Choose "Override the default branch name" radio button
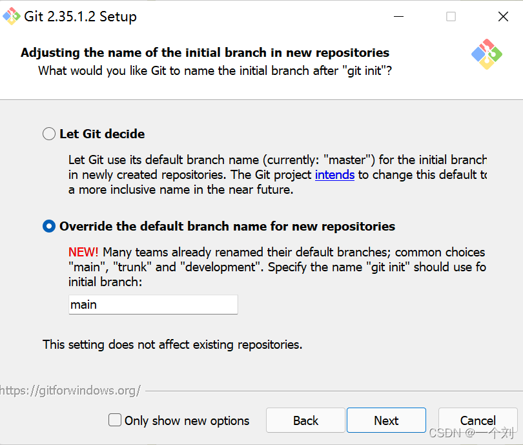 [49, 226]
